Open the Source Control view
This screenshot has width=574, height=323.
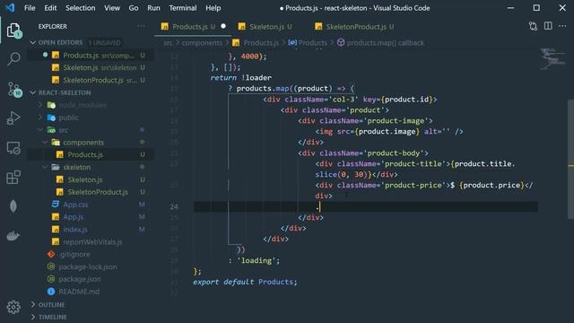pyautogui.click(x=14, y=89)
